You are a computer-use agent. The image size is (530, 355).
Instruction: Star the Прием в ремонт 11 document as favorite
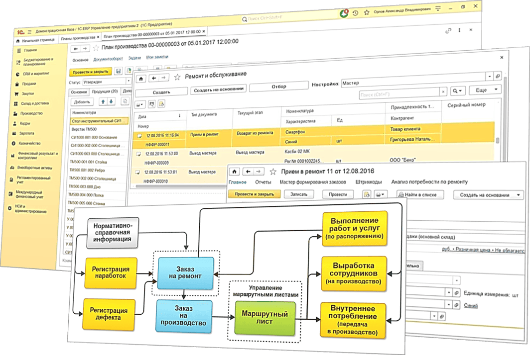pos(272,172)
